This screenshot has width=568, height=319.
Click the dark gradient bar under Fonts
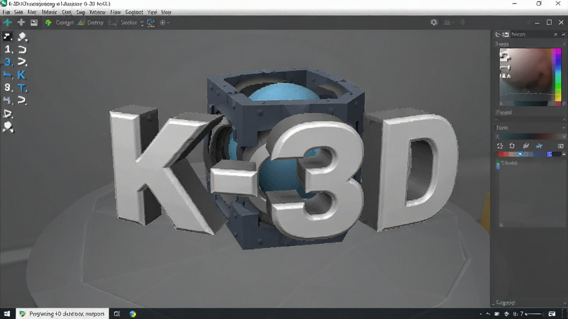coord(531,137)
